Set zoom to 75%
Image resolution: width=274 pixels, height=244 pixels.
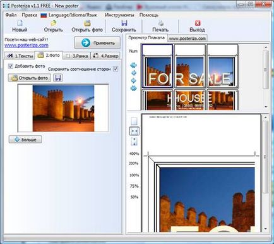(x=134, y=186)
